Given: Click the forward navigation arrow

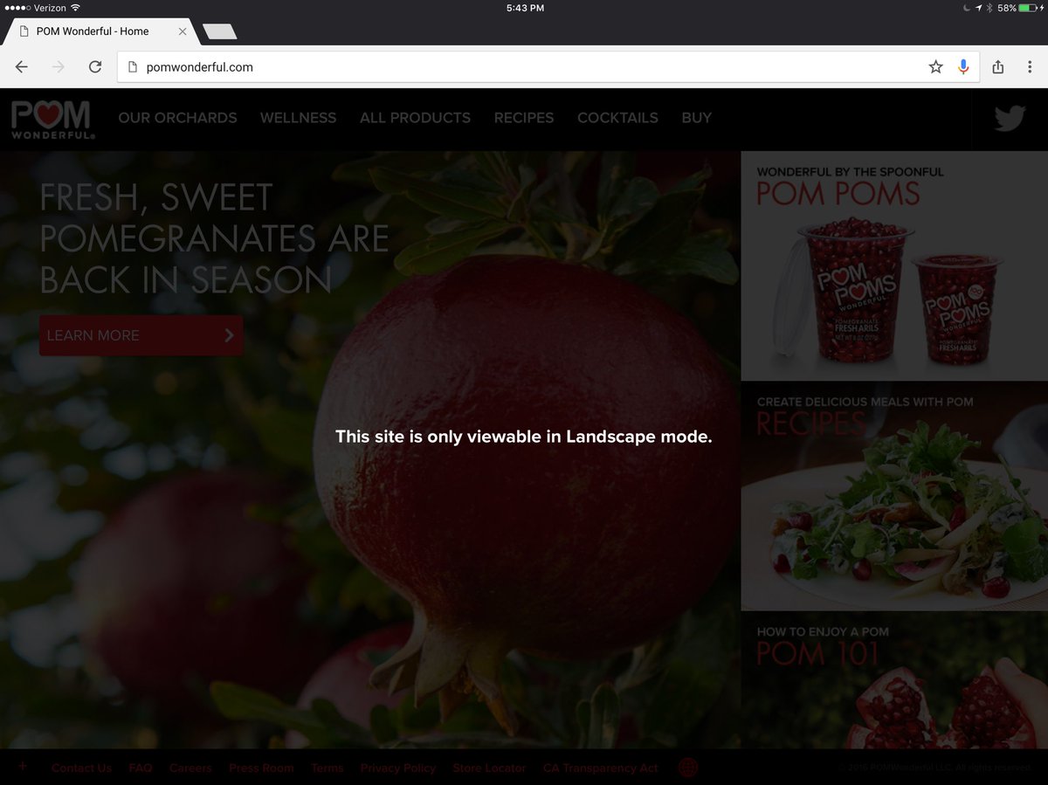Looking at the screenshot, I should tap(59, 66).
